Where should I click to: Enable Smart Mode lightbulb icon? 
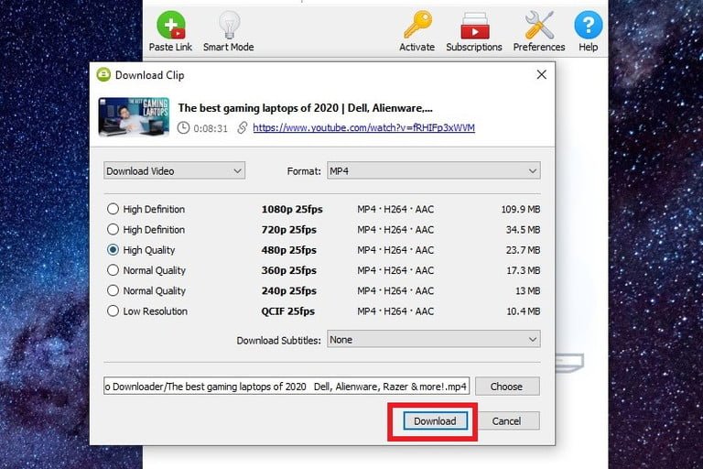tap(229, 25)
